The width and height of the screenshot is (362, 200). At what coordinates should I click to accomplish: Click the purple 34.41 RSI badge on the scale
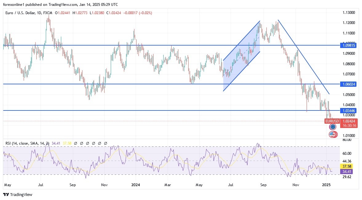pyautogui.click(x=347, y=172)
